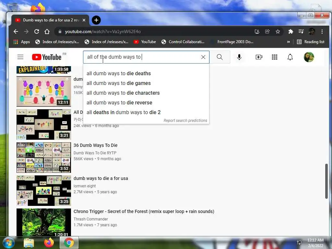
Task: Click the magnifier search button
Action: (x=220, y=57)
